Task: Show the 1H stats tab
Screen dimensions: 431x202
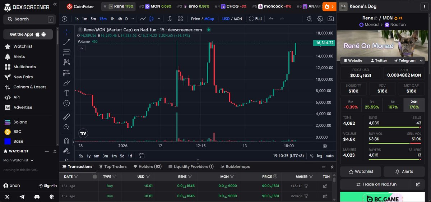Action: point(372,105)
